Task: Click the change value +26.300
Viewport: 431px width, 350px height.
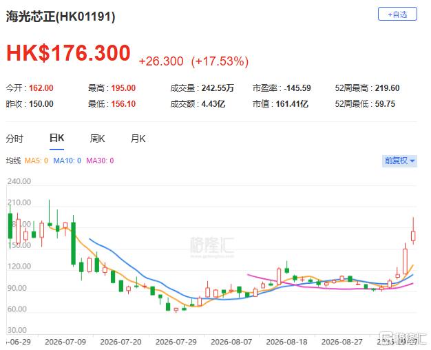Action: pos(161,61)
